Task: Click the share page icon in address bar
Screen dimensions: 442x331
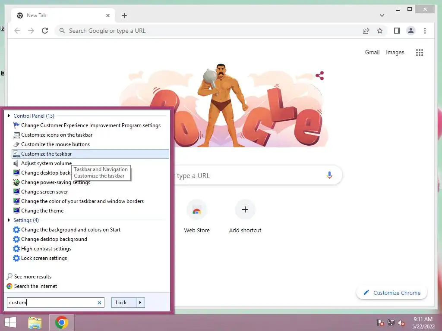Action: pyautogui.click(x=366, y=31)
